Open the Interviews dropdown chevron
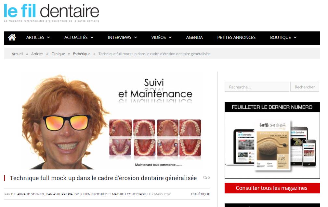This screenshot has height=207, width=328. pos(136,38)
